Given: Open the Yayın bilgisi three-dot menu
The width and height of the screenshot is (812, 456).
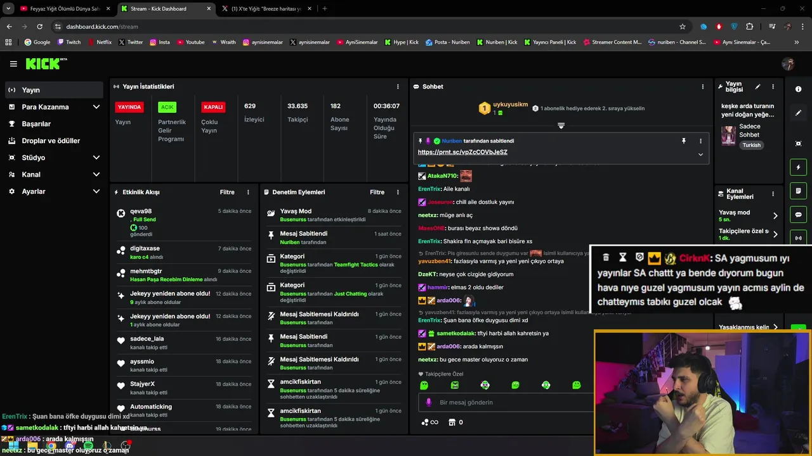Looking at the screenshot, I should 773,87.
